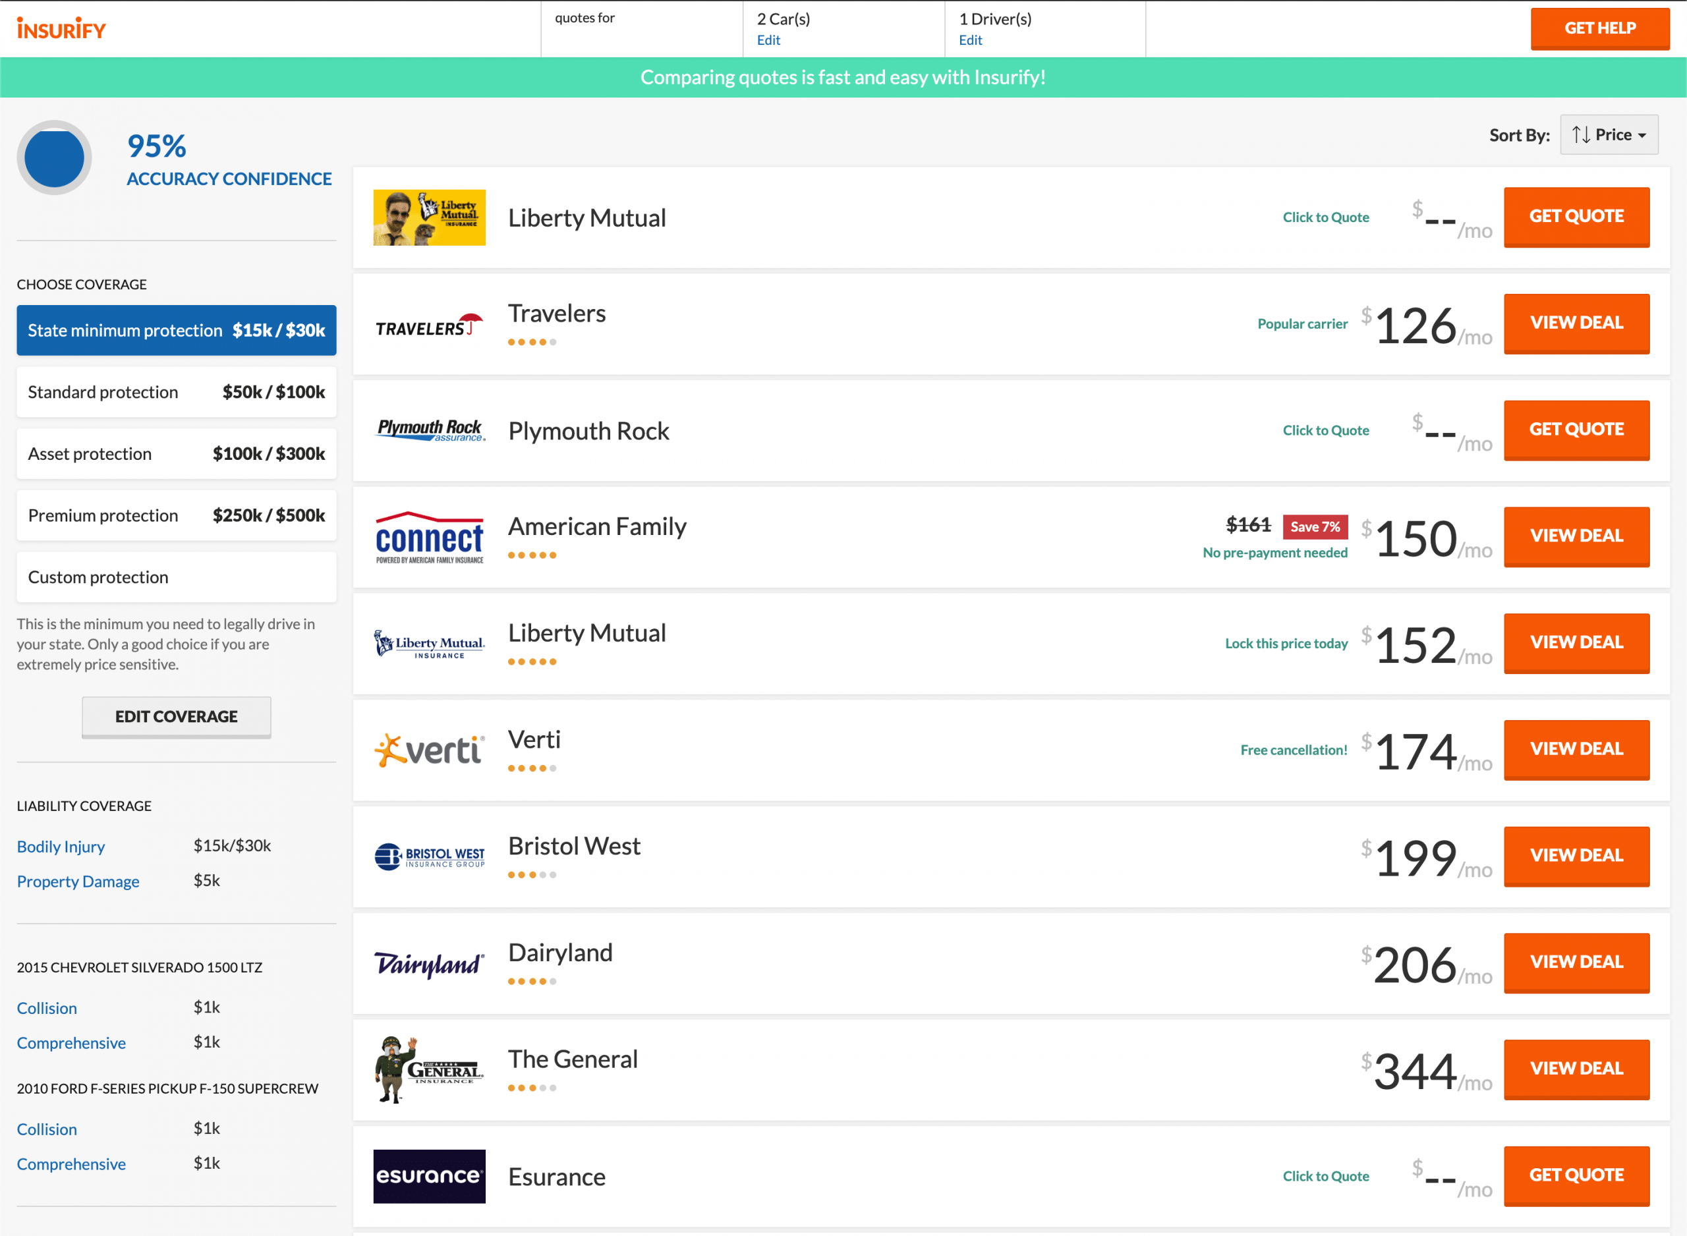Viewport: 1687px width, 1236px height.
Task: Select Standard protection $50k/$100k
Action: point(177,390)
